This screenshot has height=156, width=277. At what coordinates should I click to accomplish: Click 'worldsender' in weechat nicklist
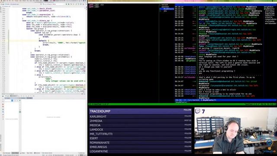click(271, 23)
